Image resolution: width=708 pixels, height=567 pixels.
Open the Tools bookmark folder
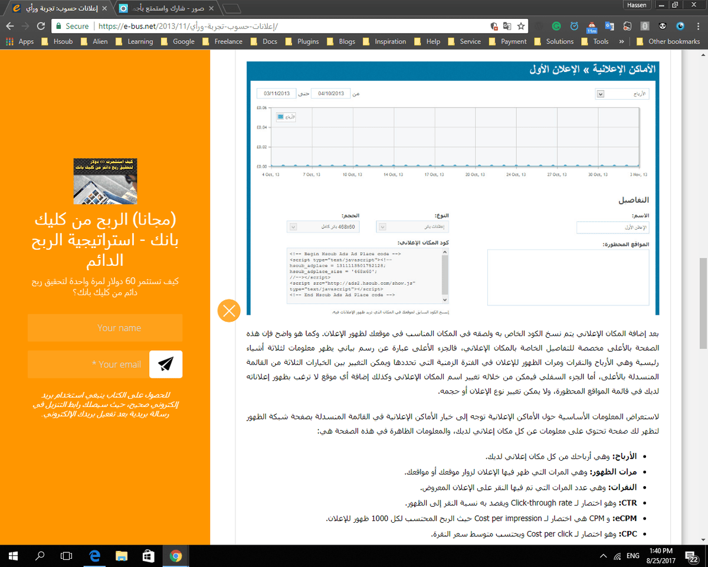594,41
